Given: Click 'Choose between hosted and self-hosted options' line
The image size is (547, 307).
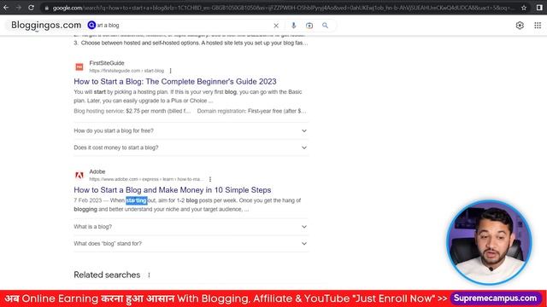Looking at the screenshot, I should 191,43.
